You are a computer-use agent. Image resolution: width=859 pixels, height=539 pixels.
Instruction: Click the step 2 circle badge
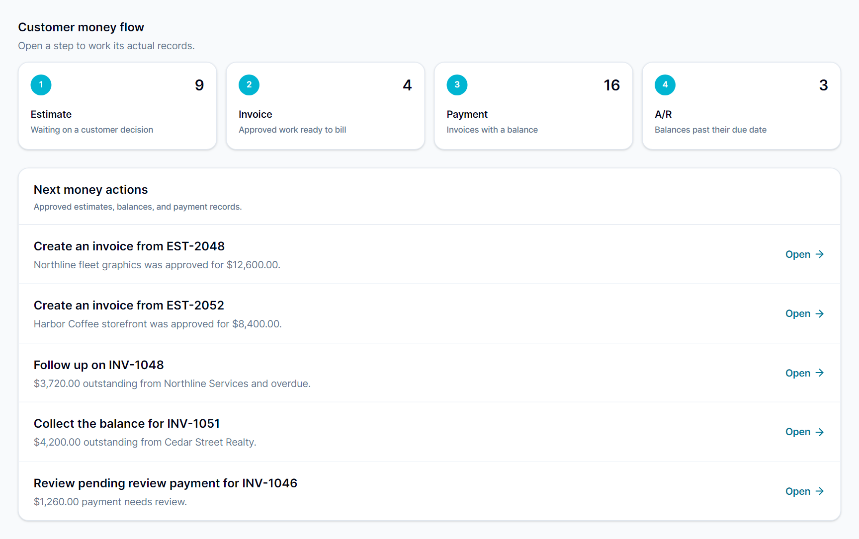(x=249, y=85)
